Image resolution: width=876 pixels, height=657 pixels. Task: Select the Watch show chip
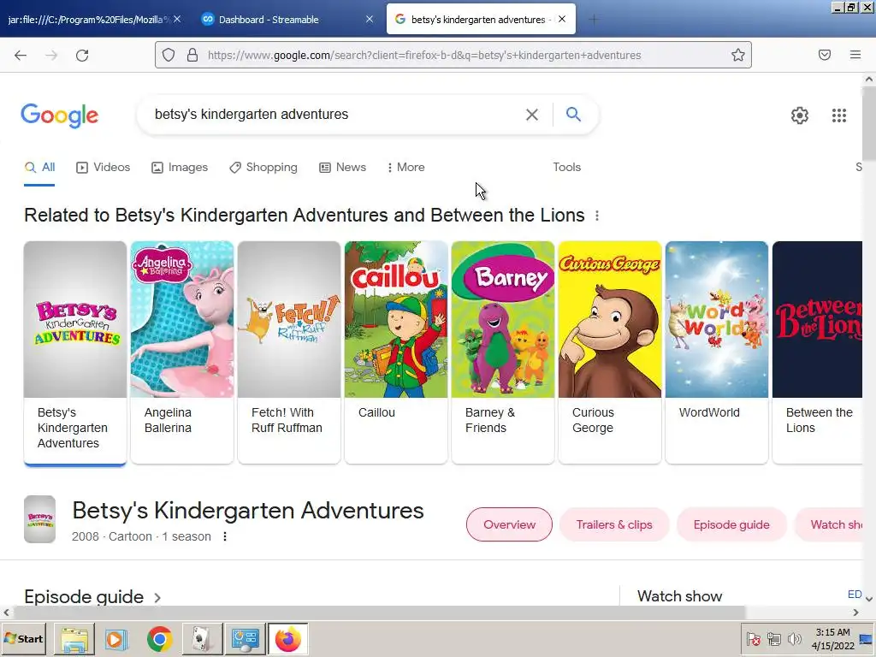click(x=830, y=524)
